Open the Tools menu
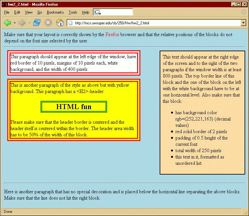This screenshot has width=249, height=216. (x=73, y=12)
